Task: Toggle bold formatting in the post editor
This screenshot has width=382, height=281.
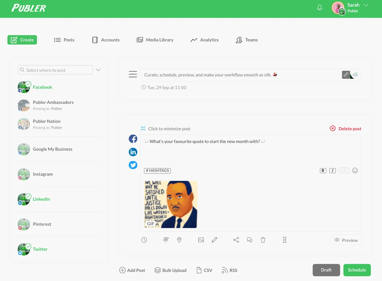Action: click(323, 170)
